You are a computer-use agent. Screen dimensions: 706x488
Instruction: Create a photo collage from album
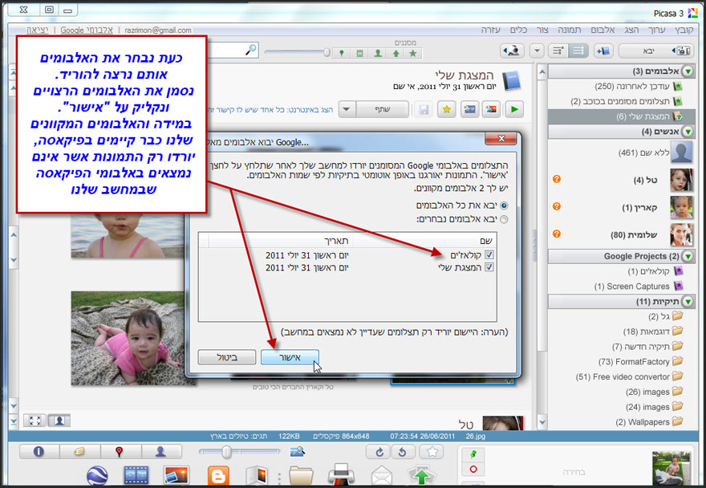(x=491, y=109)
